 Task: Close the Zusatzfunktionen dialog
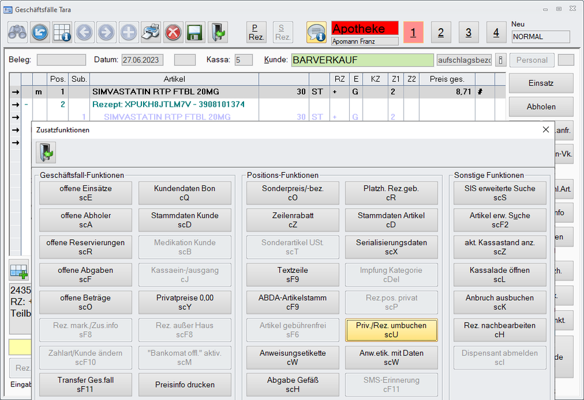click(x=545, y=129)
